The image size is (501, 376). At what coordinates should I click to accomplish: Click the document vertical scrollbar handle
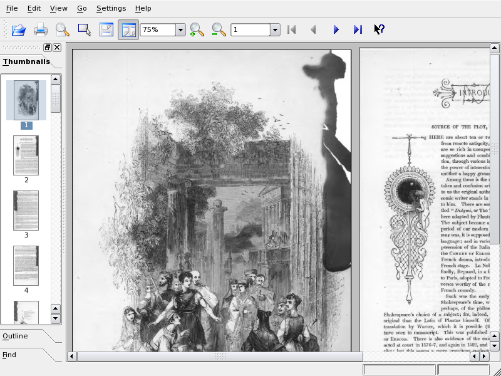(x=495, y=149)
